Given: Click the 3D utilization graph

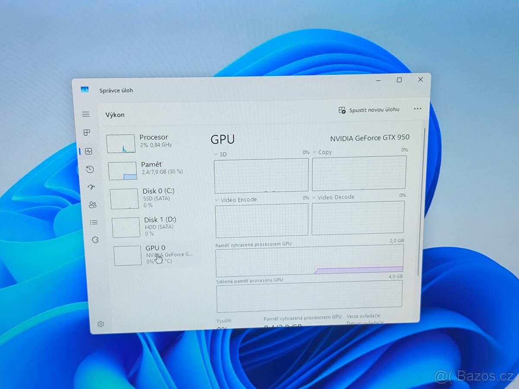Looking at the screenshot, I should (261, 175).
